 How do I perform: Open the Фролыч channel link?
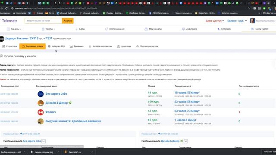click(51, 112)
